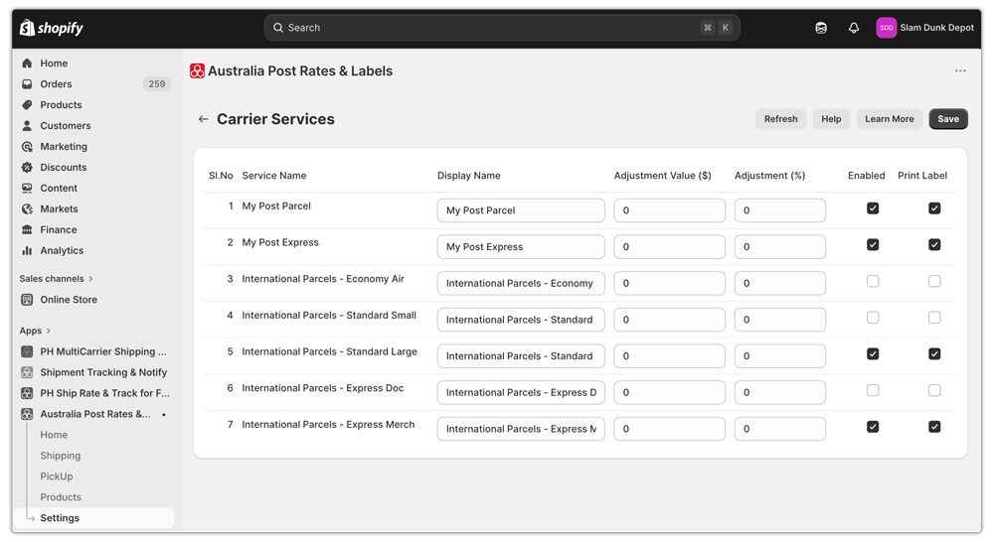Open notifications bell
994x542 pixels.
point(854,28)
